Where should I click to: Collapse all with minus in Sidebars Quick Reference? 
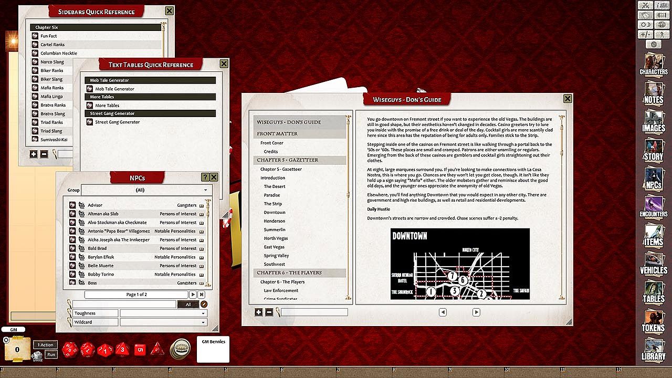pos(44,154)
